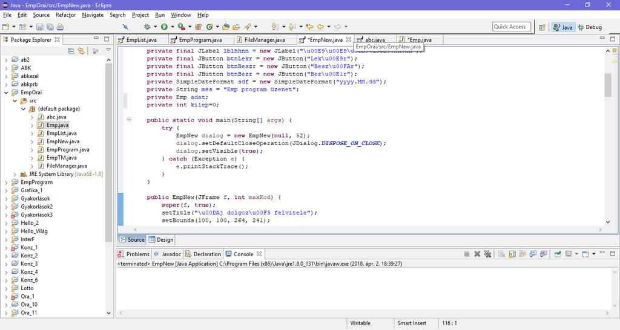Open the Run icon dropdown arrow
Screen dimensions: 620x330
pyautogui.click(x=173, y=27)
